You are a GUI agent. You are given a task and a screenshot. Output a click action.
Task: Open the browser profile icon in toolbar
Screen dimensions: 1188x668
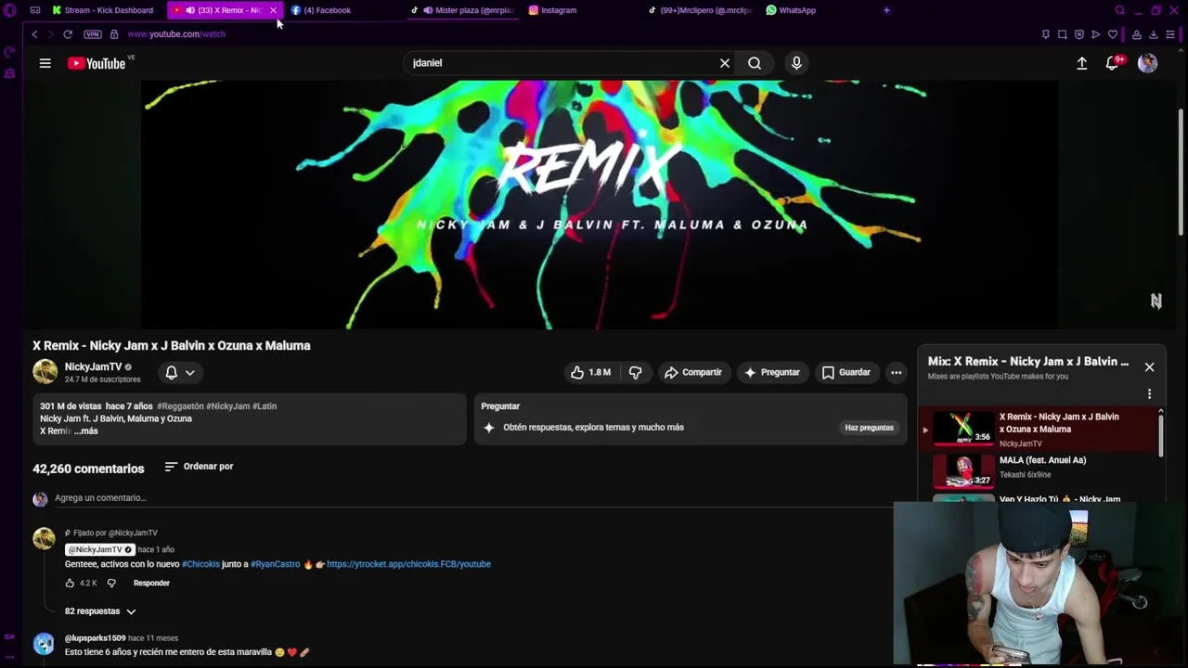click(1137, 34)
